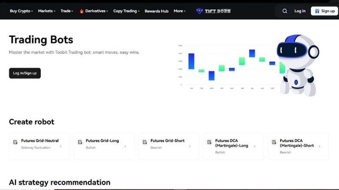Click the TIFT 2025 trophy logo
339x190 pixels.
(199, 11)
